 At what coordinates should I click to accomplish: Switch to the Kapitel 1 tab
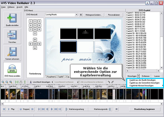61,77
